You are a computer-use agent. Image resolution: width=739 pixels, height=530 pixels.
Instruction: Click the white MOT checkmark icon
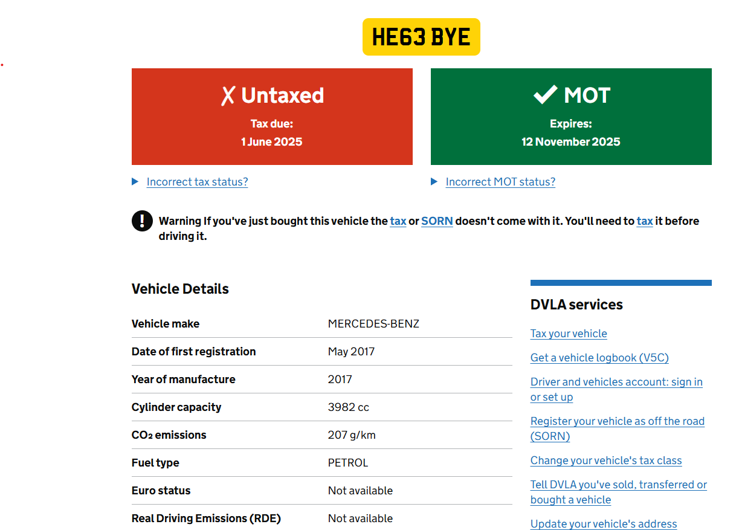pyautogui.click(x=545, y=95)
